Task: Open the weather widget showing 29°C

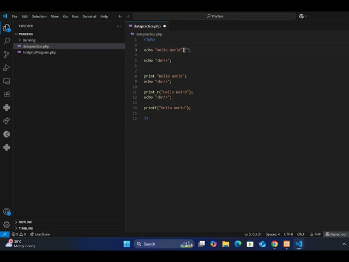Action: 20,244
